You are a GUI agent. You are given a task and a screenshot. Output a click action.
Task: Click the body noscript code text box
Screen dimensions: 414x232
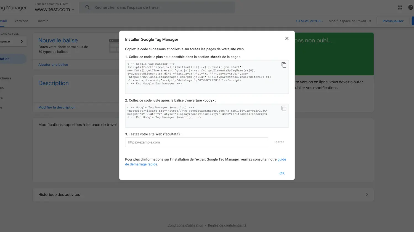click(207, 115)
